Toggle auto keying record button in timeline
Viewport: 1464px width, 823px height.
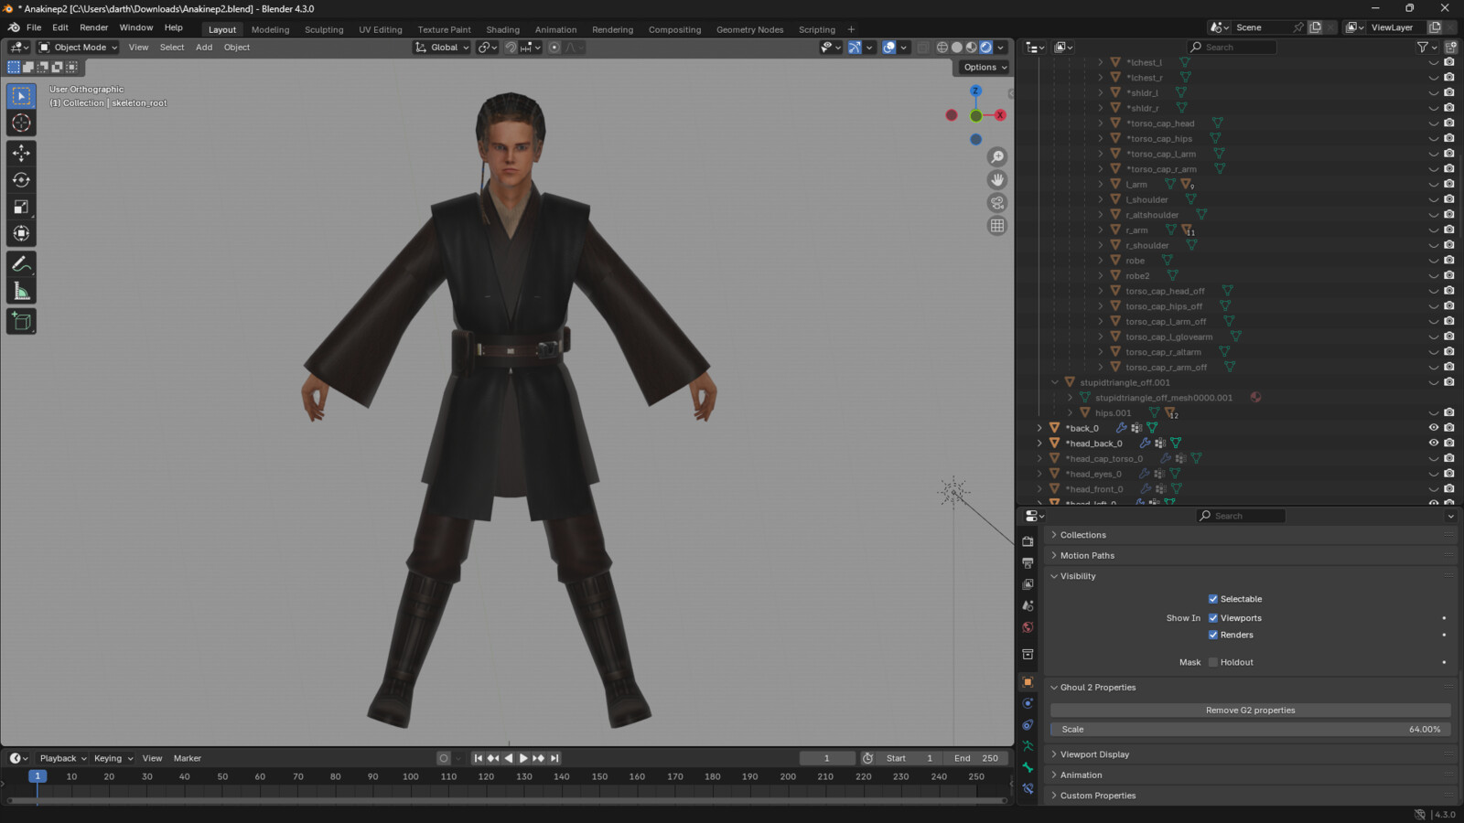[444, 758]
